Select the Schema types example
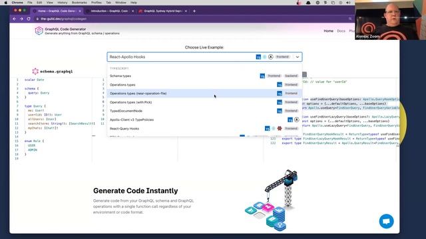Screen dimensions: 426x239 204,76
